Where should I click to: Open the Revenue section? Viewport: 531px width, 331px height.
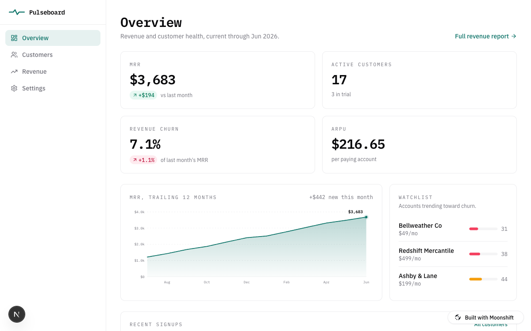pyautogui.click(x=53, y=71)
